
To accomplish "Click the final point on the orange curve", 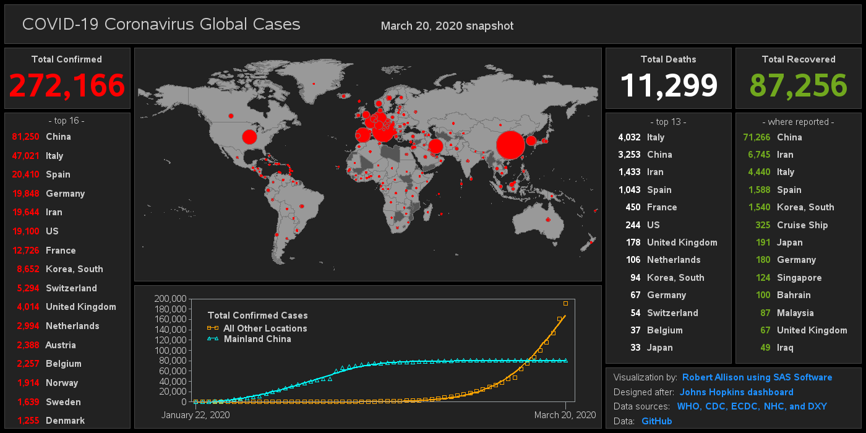I will (x=565, y=303).
